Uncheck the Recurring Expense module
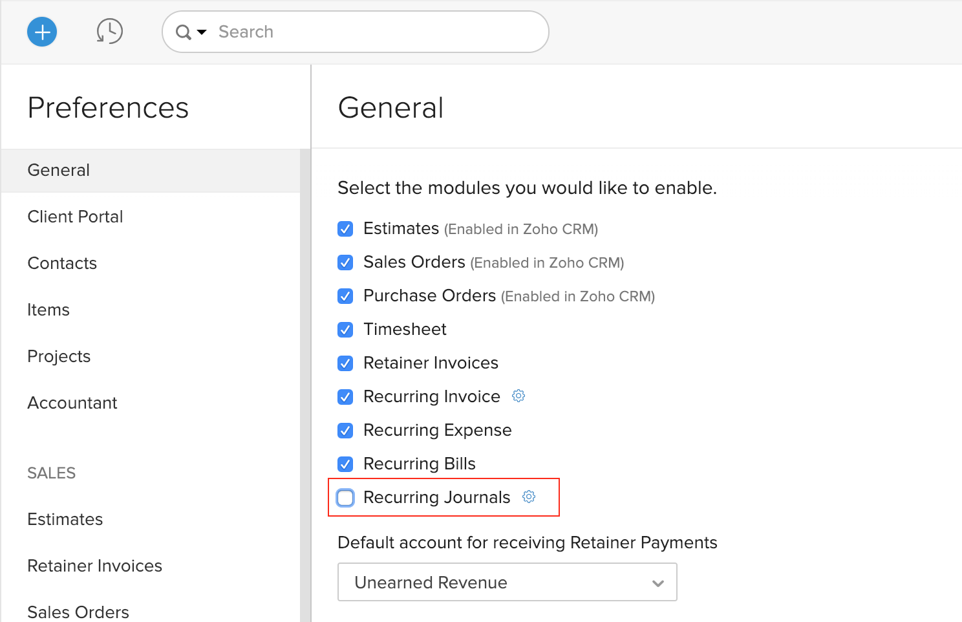The image size is (962, 622). (x=345, y=431)
